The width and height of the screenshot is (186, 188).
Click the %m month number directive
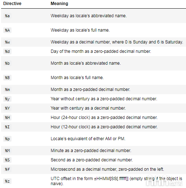pyautogui.click(x=7, y=90)
